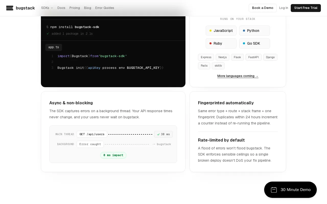Image resolution: width=327 pixels, height=204 pixels.
Task: Click the Start Free Trial button
Action: pyautogui.click(x=306, y=8)
